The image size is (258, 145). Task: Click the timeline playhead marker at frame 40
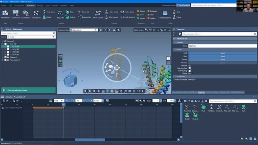coord(63,105)
